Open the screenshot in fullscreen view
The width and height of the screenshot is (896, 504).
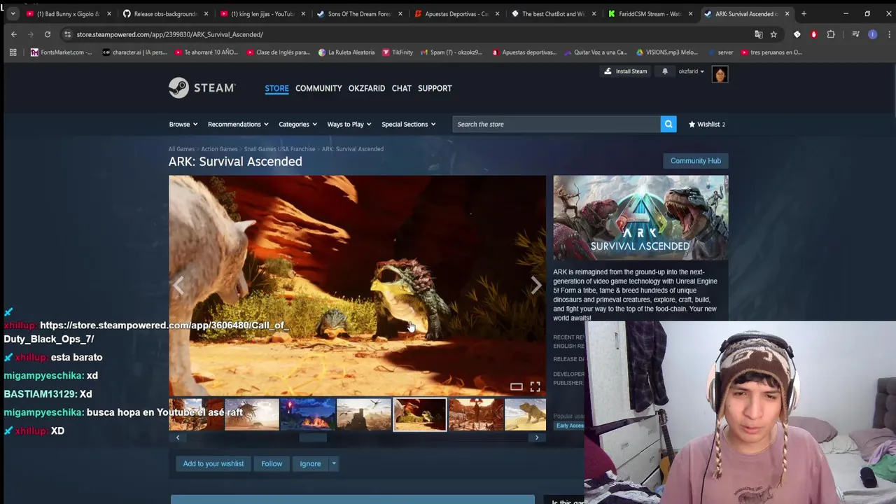535,386
